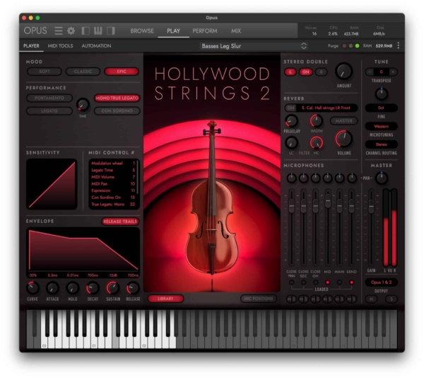Open the reverb preset S. Cal. Hall dropdown
The height and width of the screenshot is (378, 424).
[x=326, y=108]
